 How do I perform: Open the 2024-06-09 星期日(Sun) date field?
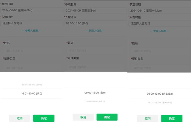(x=95, y=10)
